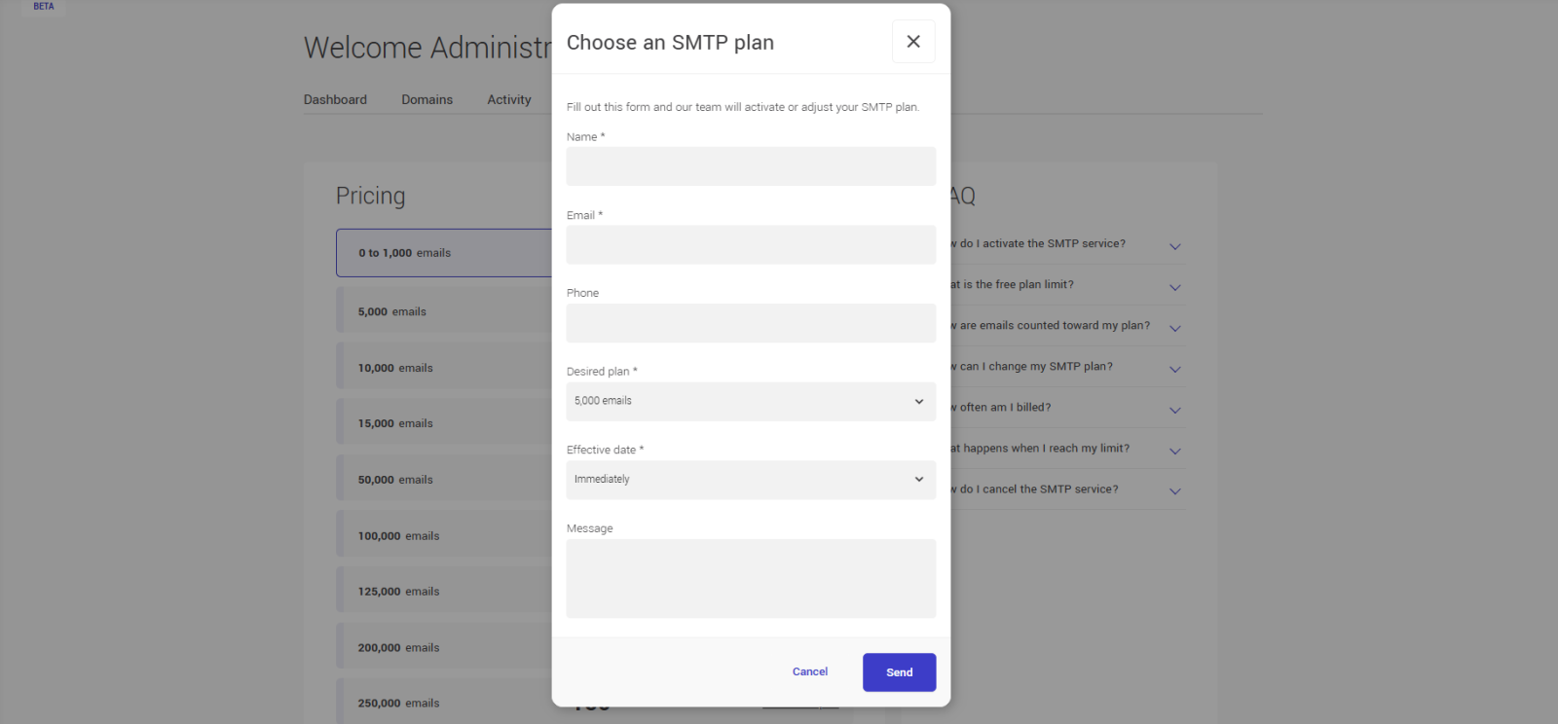The height and width of the screenshot is (724, 1558).
Task: Click the Email input field
Action: click(750, 244)
